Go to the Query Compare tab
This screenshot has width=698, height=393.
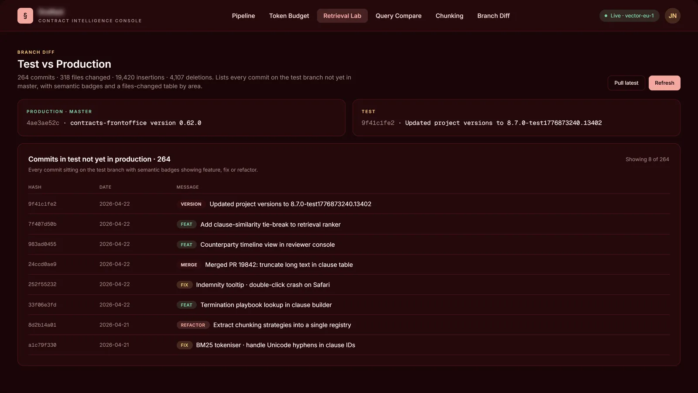398,16
